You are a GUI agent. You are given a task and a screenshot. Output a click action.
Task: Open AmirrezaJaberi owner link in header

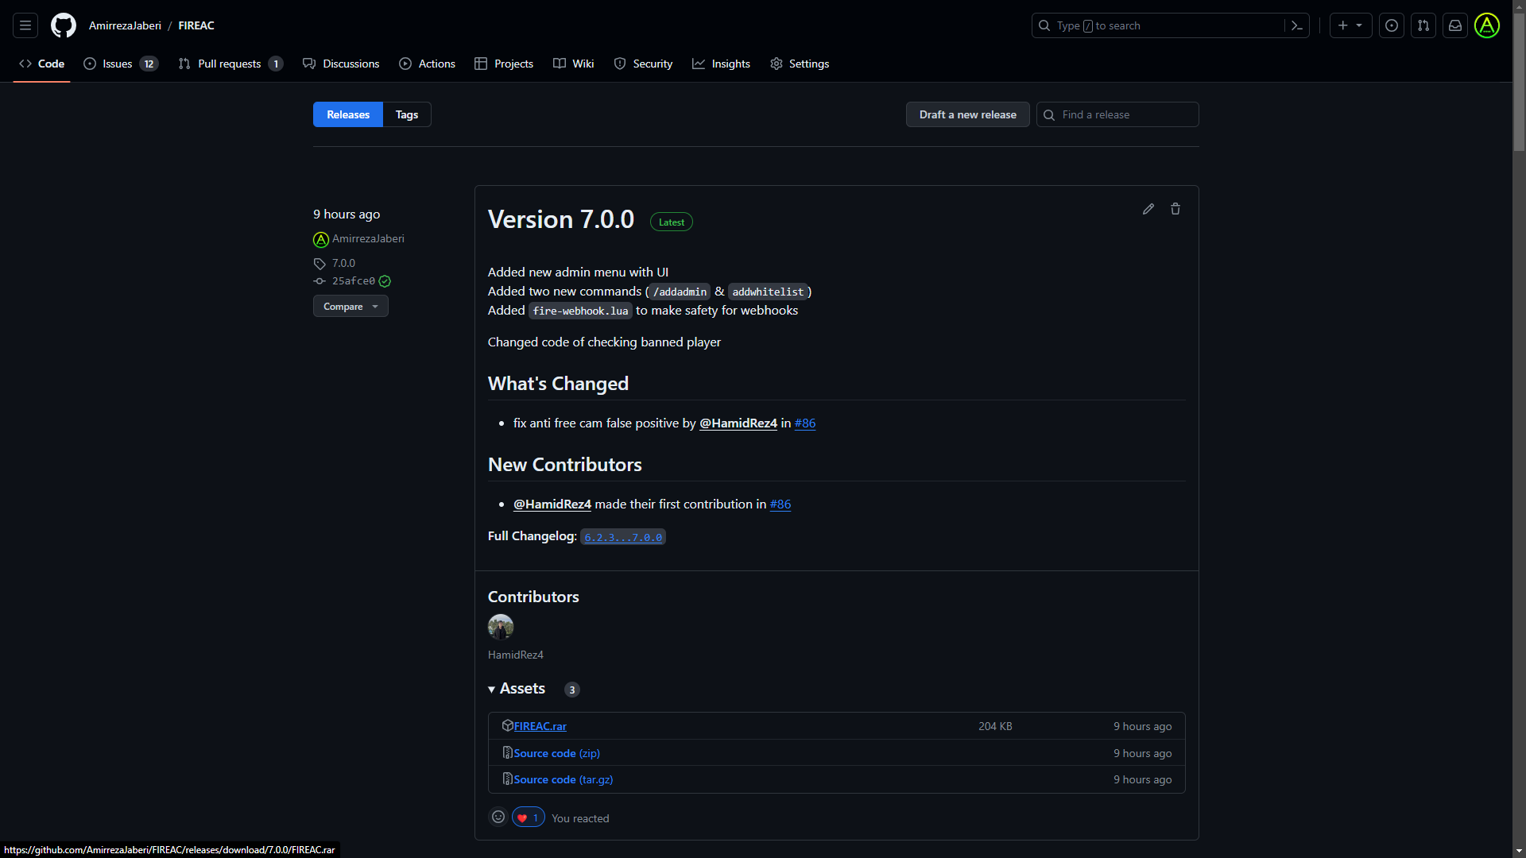tap(125, 25)
